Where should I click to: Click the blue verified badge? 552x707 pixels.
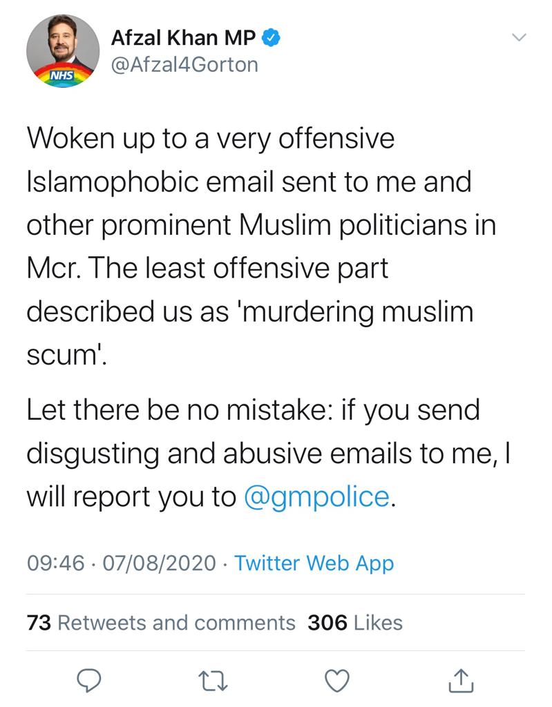pyautogui.click(x=274, y=39)
